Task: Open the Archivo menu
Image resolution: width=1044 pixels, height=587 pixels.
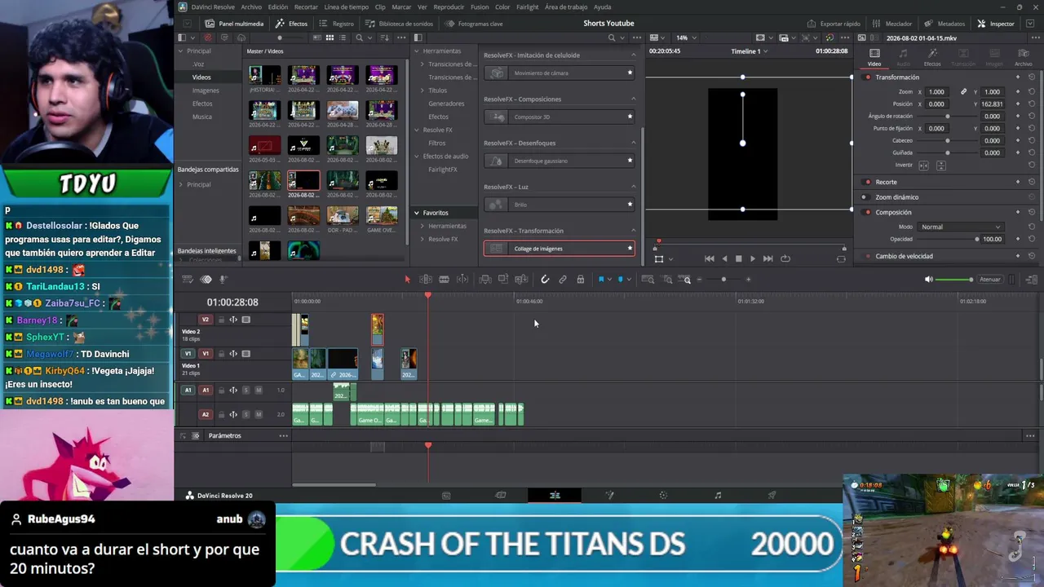Action: 251,7
